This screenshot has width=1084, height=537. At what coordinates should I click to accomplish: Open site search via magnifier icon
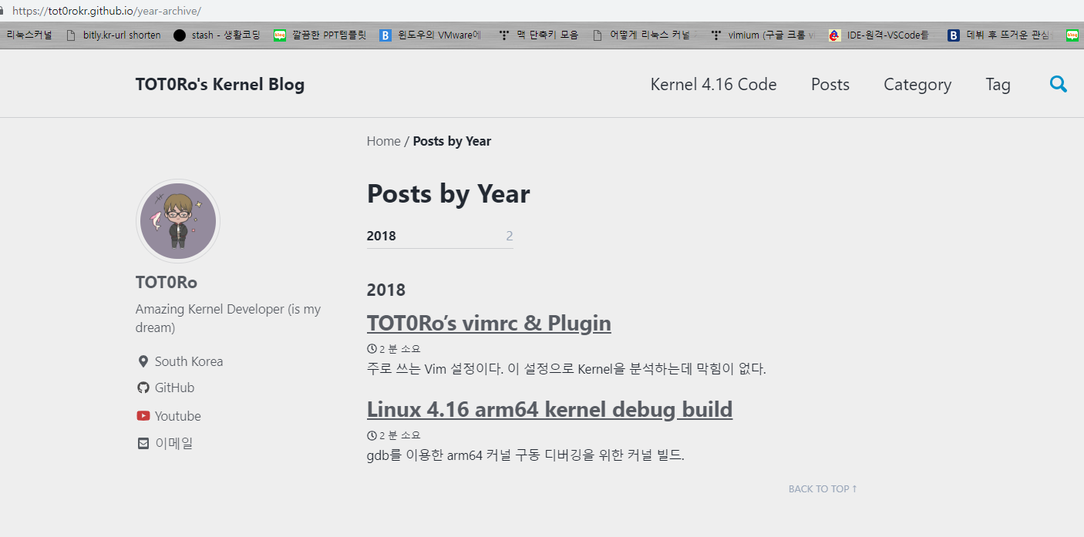coord(1058,84)
